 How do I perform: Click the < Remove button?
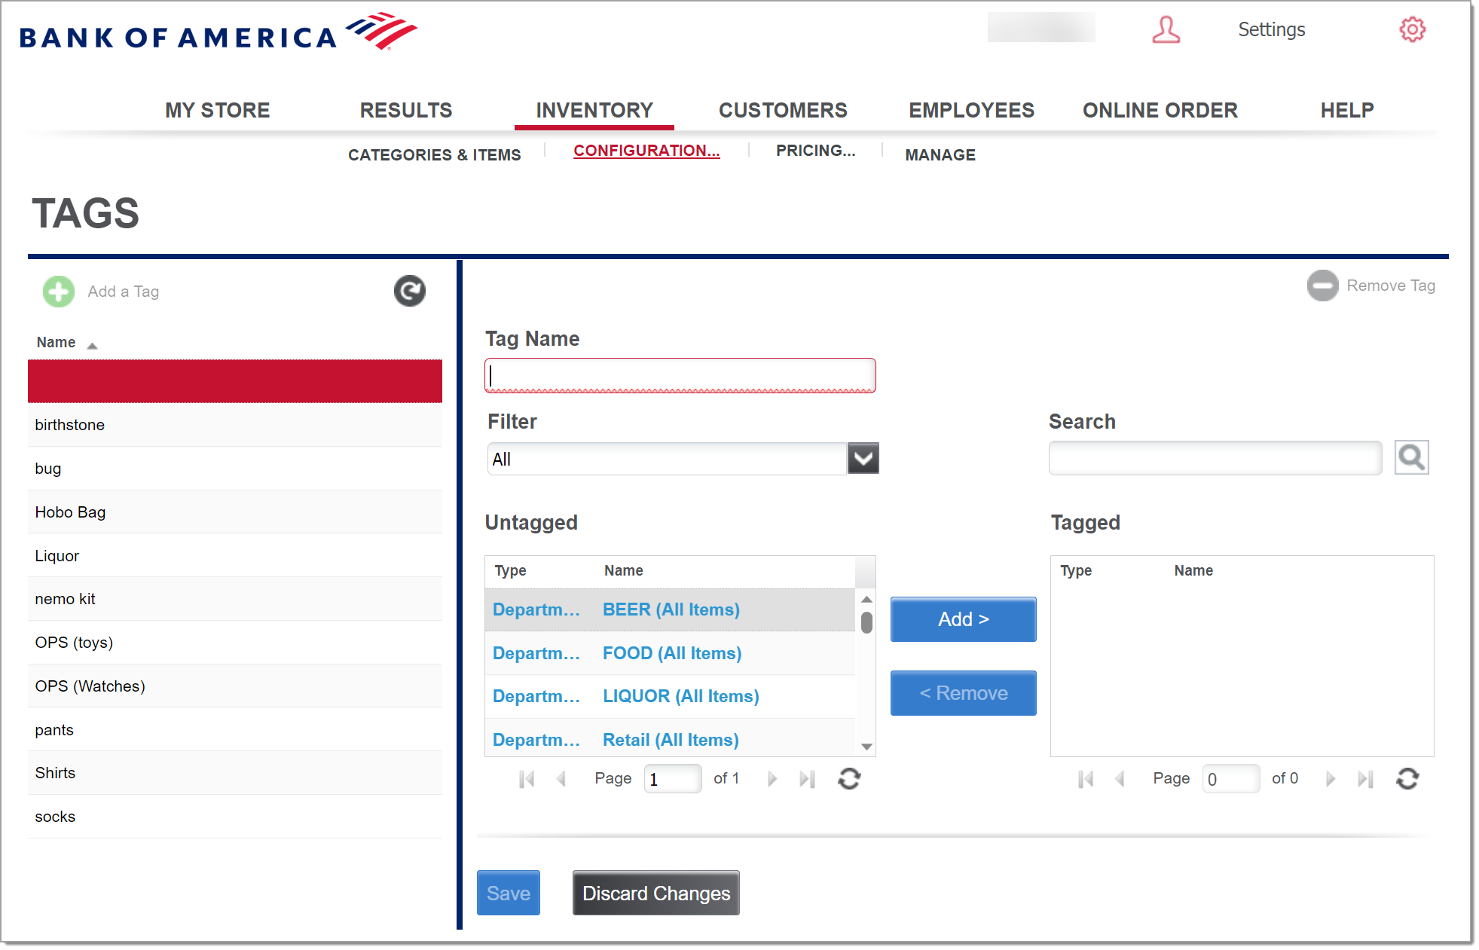pyautogui.click(x=963, y=693)
